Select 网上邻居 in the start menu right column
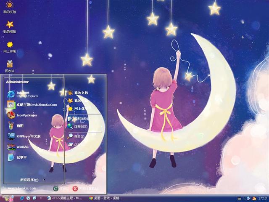Image resolution: width=269 pixels, height=202 pixels. click(78, 109)
